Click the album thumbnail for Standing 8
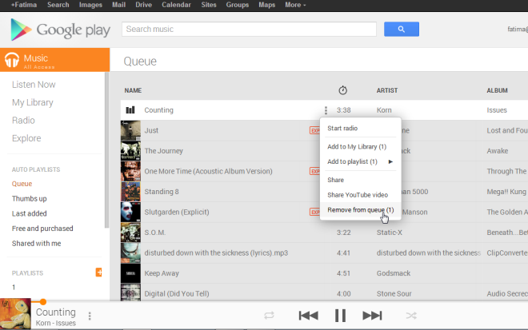 click(130, 192)
